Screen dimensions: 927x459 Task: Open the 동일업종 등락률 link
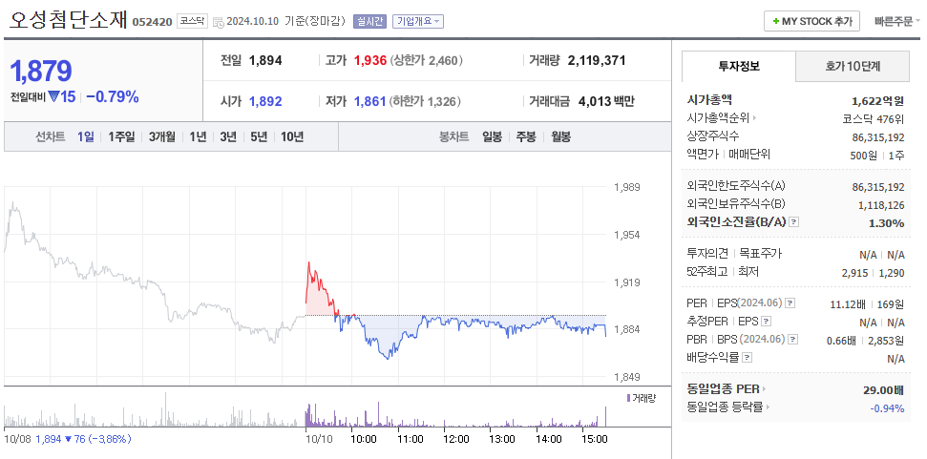726,407
